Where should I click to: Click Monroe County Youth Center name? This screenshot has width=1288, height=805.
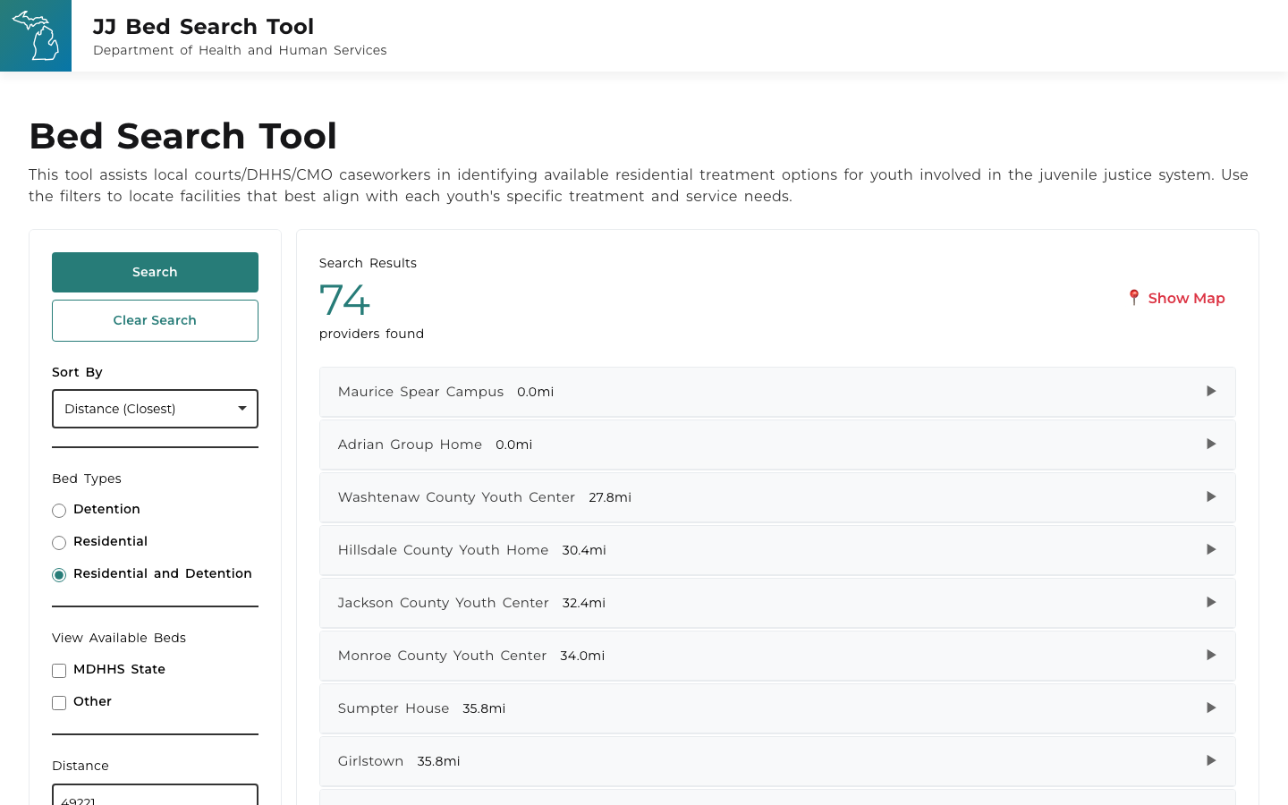click(442, 656)
